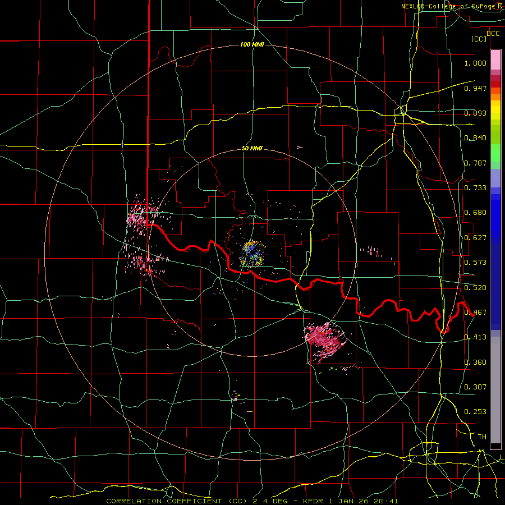Select the 0.733 scale value
This screenshot has width=505, height=505.
pos(475,188)
